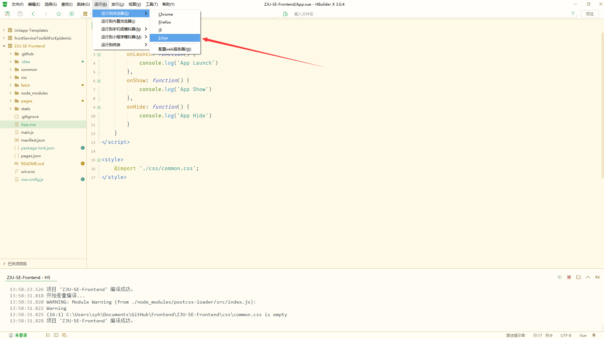Stop the running console with red square

click(x=569, y=277)
